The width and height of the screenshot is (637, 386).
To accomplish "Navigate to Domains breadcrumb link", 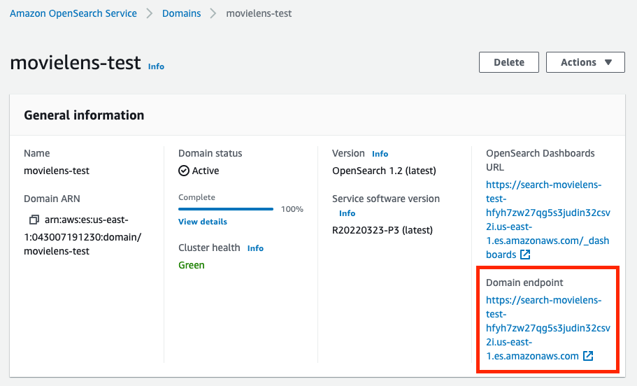I will pyautogui.click(x=182, y=13).
